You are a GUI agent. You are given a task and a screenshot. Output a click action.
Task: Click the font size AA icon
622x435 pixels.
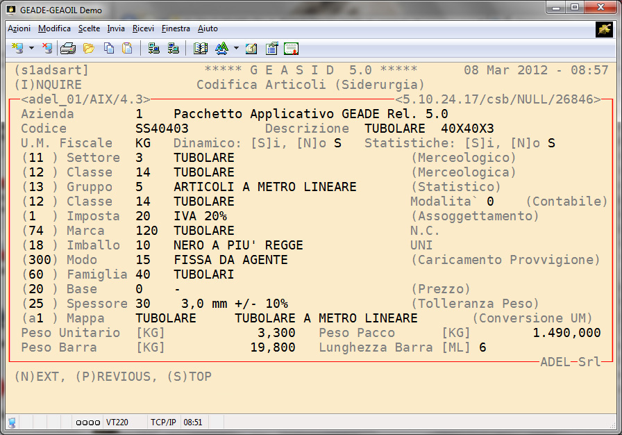click(221, 49)
